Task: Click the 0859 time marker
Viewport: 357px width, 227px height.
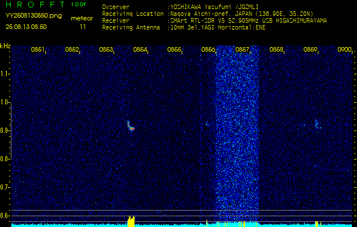Action: [x=310, y=49]
